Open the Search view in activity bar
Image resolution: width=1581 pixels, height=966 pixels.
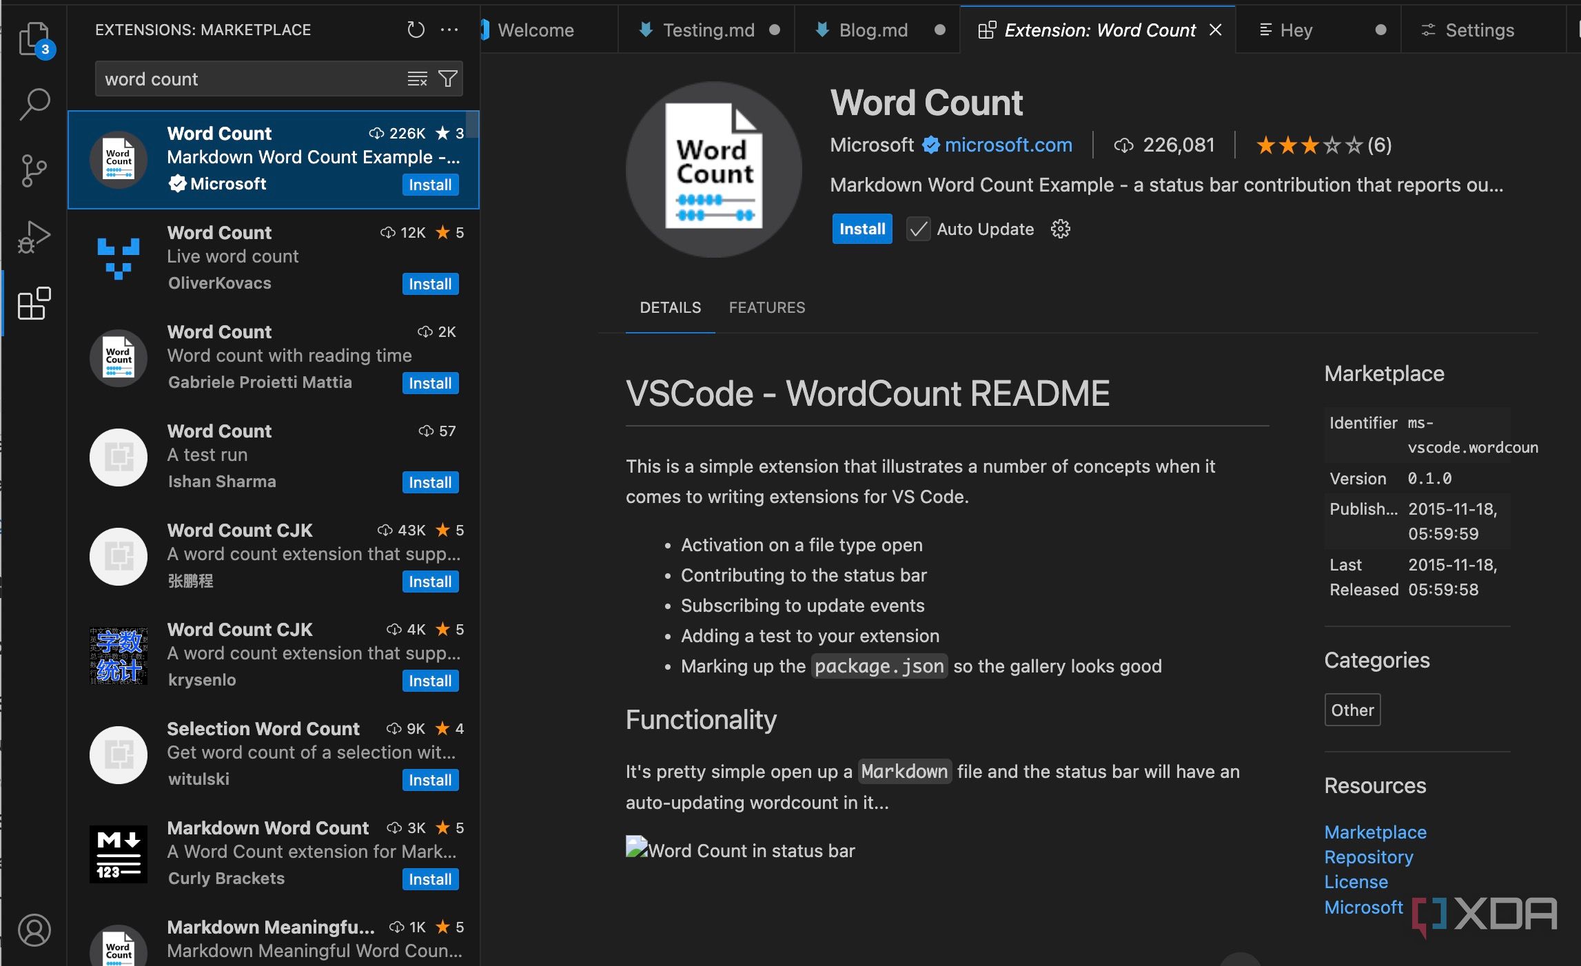point(34,104)
